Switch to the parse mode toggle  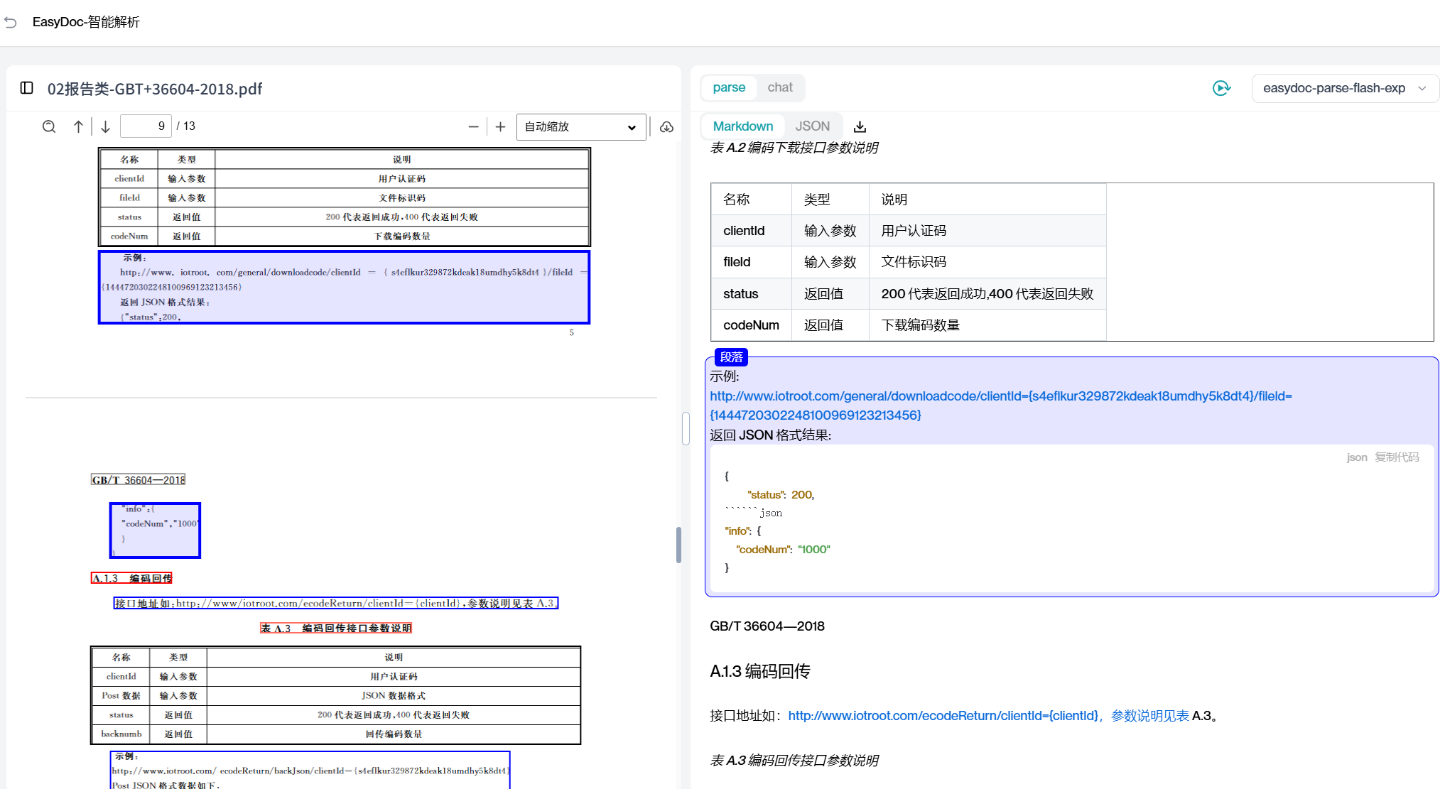729,87
